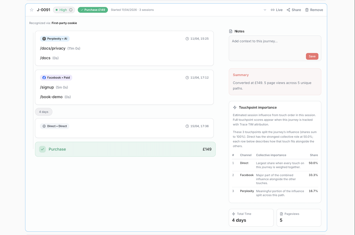Click the J-0091 journey ID
Viewport: 355px width, 235px height.
point(44,10)
